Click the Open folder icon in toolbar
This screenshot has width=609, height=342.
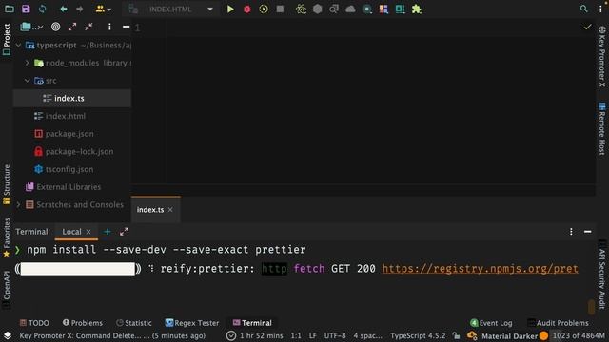(x=10, y=9)
